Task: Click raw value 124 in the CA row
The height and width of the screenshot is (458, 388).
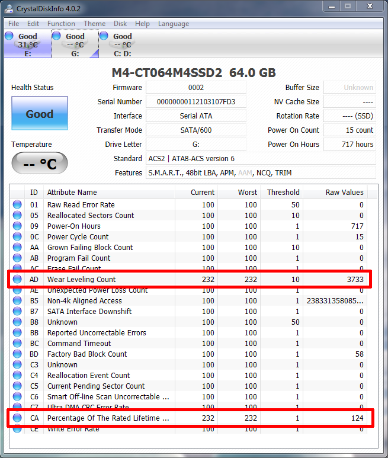Action: click(x=357, y=418)
